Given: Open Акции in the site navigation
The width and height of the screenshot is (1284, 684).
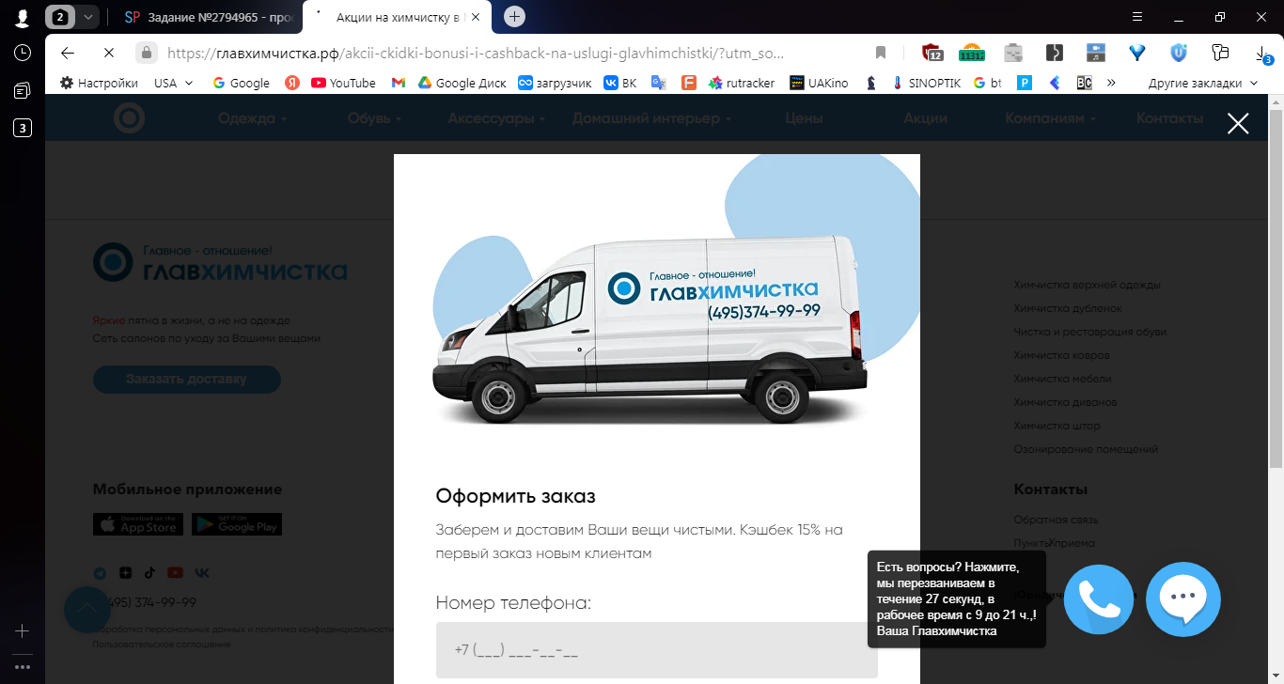Looking at the screenshot, I should (x=925, y=118).
